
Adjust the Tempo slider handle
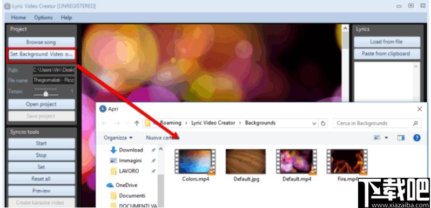coord(46,94)
